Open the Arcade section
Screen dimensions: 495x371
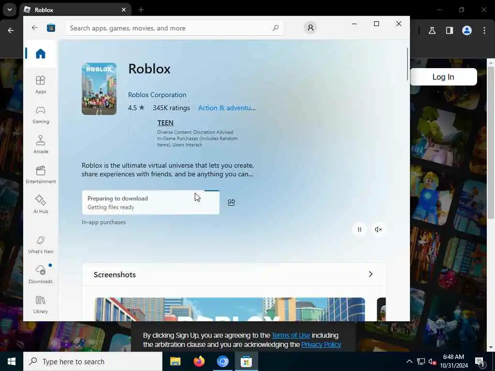tap(41, 145)
